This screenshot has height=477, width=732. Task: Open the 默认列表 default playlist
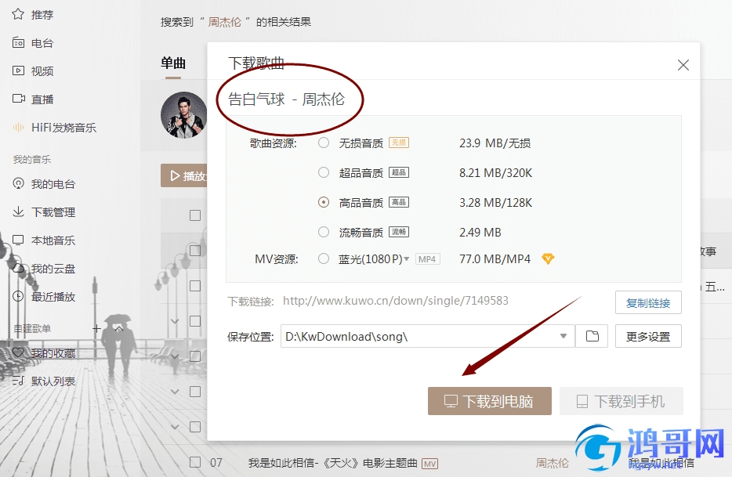(x=43, y=381)
